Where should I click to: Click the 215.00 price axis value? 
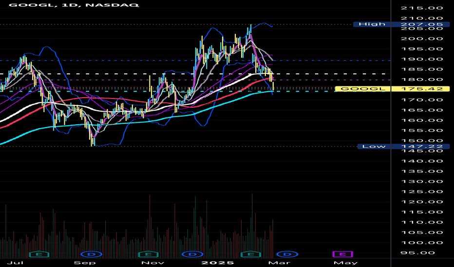422,8
